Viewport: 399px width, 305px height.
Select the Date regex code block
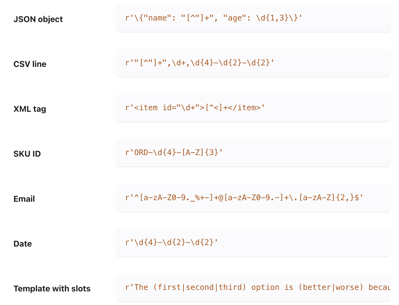click(x=253, y=243)
